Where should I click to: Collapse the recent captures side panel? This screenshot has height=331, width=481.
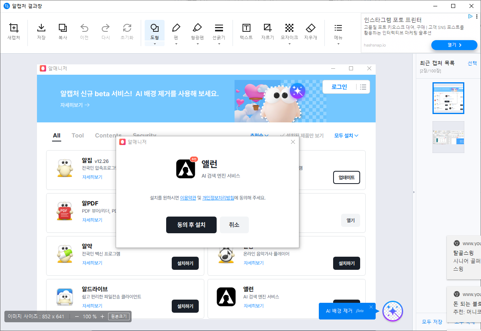414,192
